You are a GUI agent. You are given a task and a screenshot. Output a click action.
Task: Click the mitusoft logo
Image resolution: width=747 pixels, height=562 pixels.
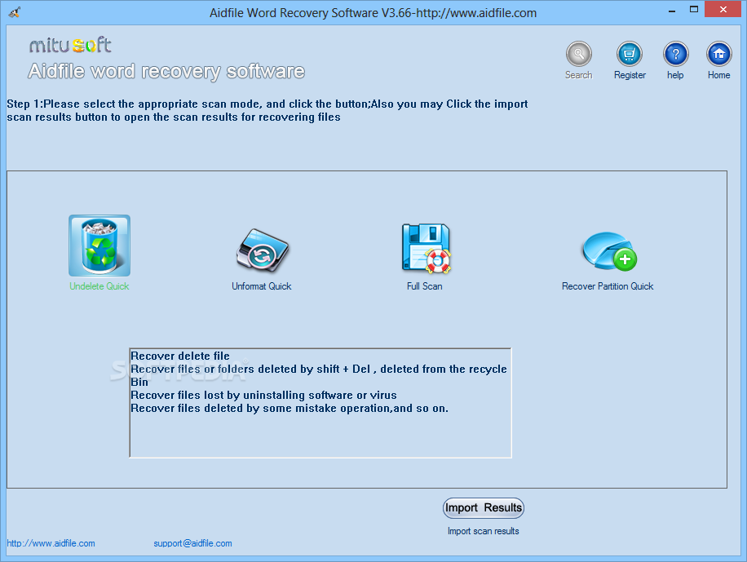click(x=70, y=46)
